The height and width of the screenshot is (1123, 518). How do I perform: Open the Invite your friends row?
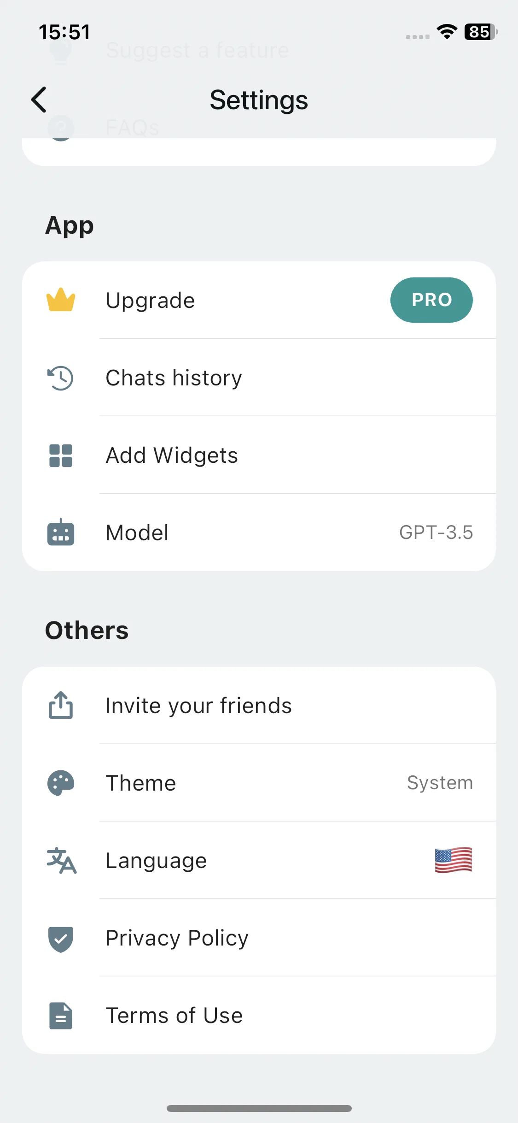pos(259,705)
